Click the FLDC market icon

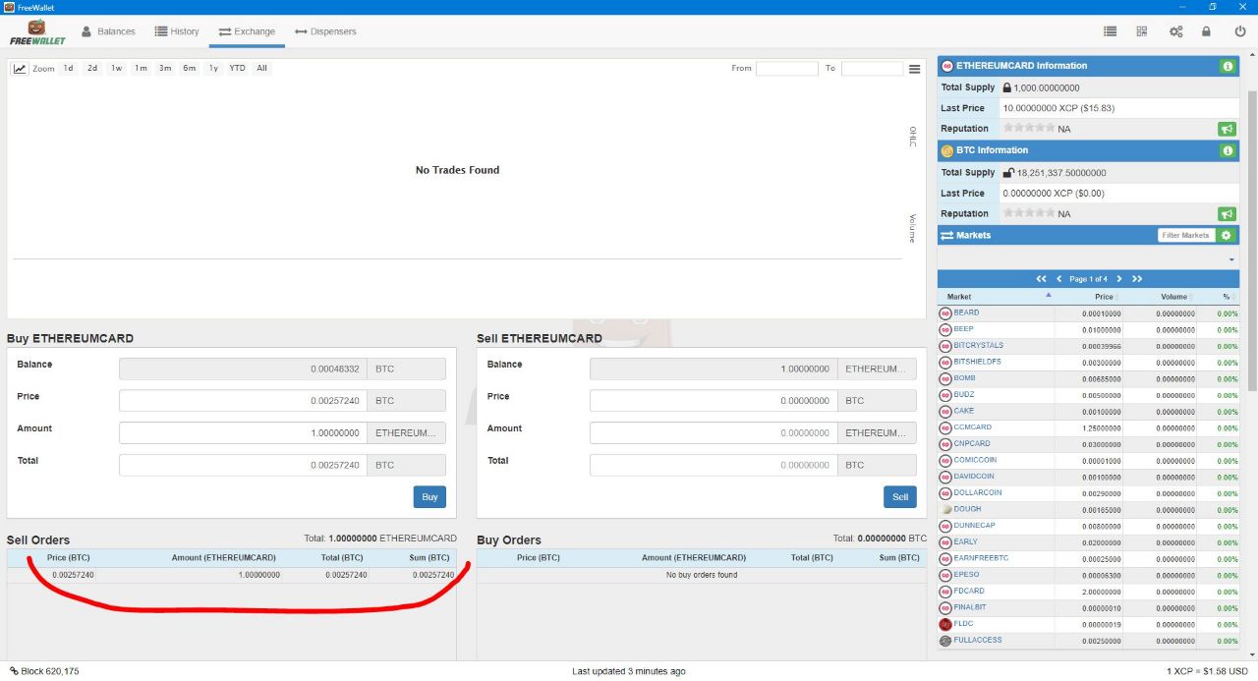tap(945, 624)
